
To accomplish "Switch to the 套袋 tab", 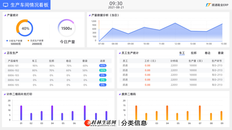I will (x=221, y=53).
